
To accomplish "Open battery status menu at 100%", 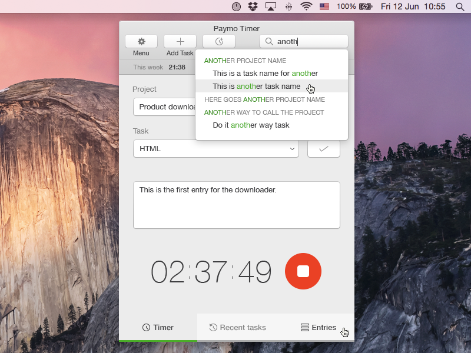I will pos(354,6).
